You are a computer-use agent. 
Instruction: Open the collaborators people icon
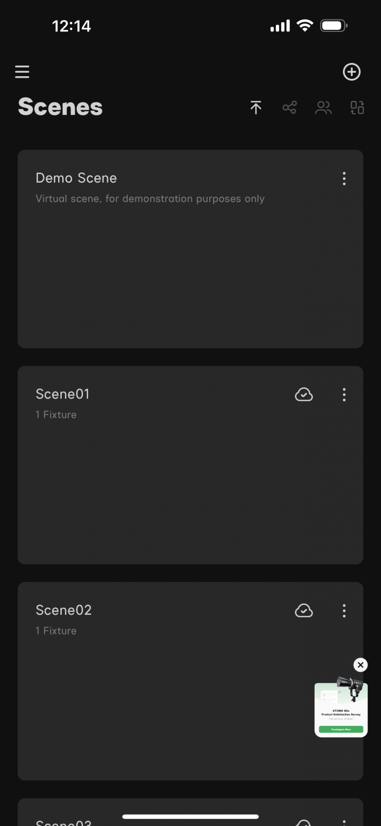point(323,108)
